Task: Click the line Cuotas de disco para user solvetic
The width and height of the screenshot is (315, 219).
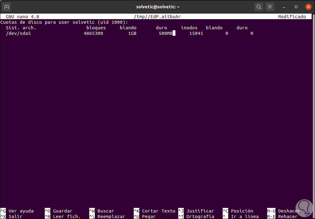Action: click(x=64, y=22)
